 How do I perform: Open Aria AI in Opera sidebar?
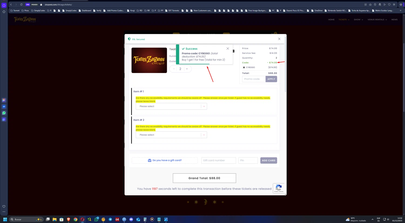point(4,100)
